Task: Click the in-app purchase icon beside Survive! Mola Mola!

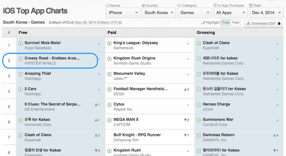Action: click(x=20, y=43)
